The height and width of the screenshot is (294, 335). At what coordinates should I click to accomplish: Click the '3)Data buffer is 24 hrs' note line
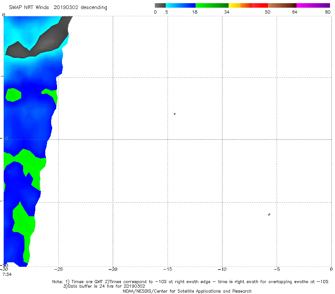pyautogui.click(x=104, y=286)
